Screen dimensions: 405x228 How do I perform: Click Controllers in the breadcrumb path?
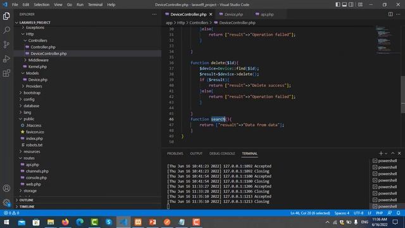click(199, 23)
